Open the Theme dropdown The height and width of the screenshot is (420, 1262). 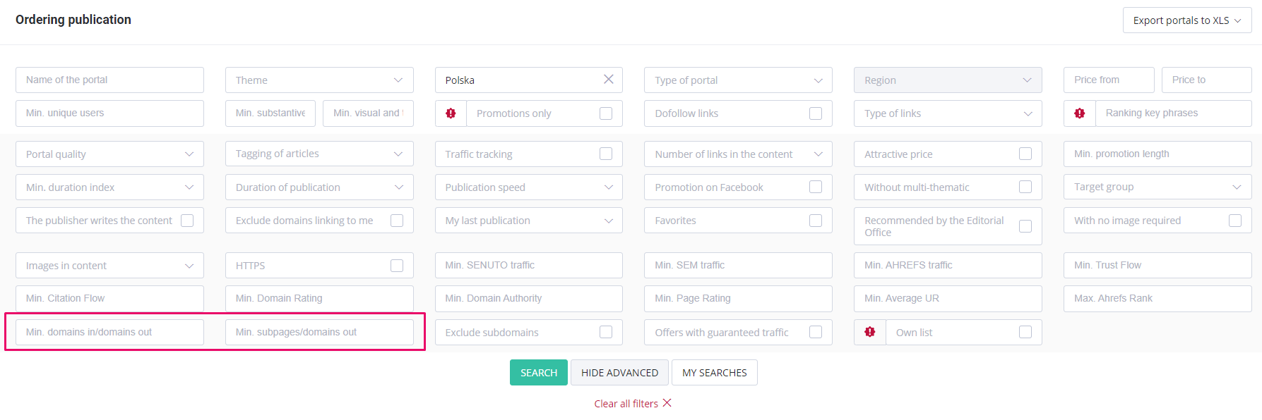click(319, 80)
